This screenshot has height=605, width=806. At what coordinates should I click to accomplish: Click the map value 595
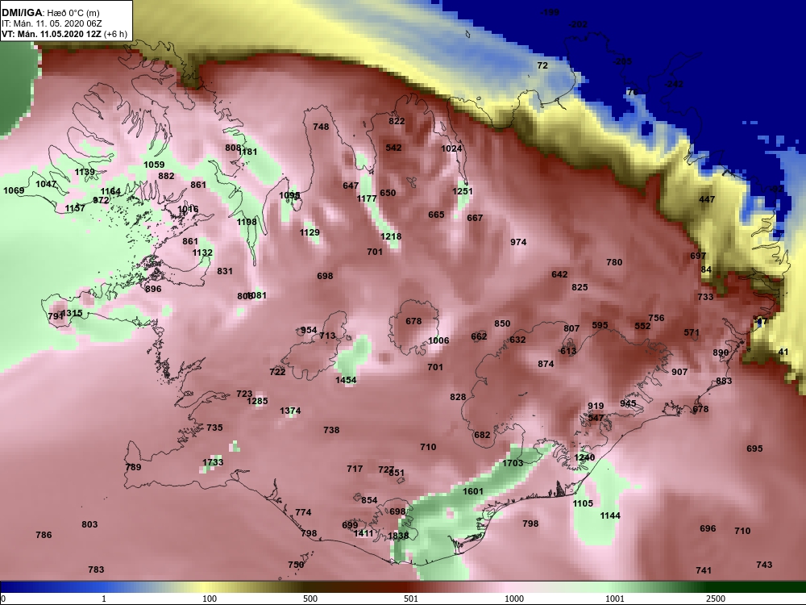click(600, 325)
